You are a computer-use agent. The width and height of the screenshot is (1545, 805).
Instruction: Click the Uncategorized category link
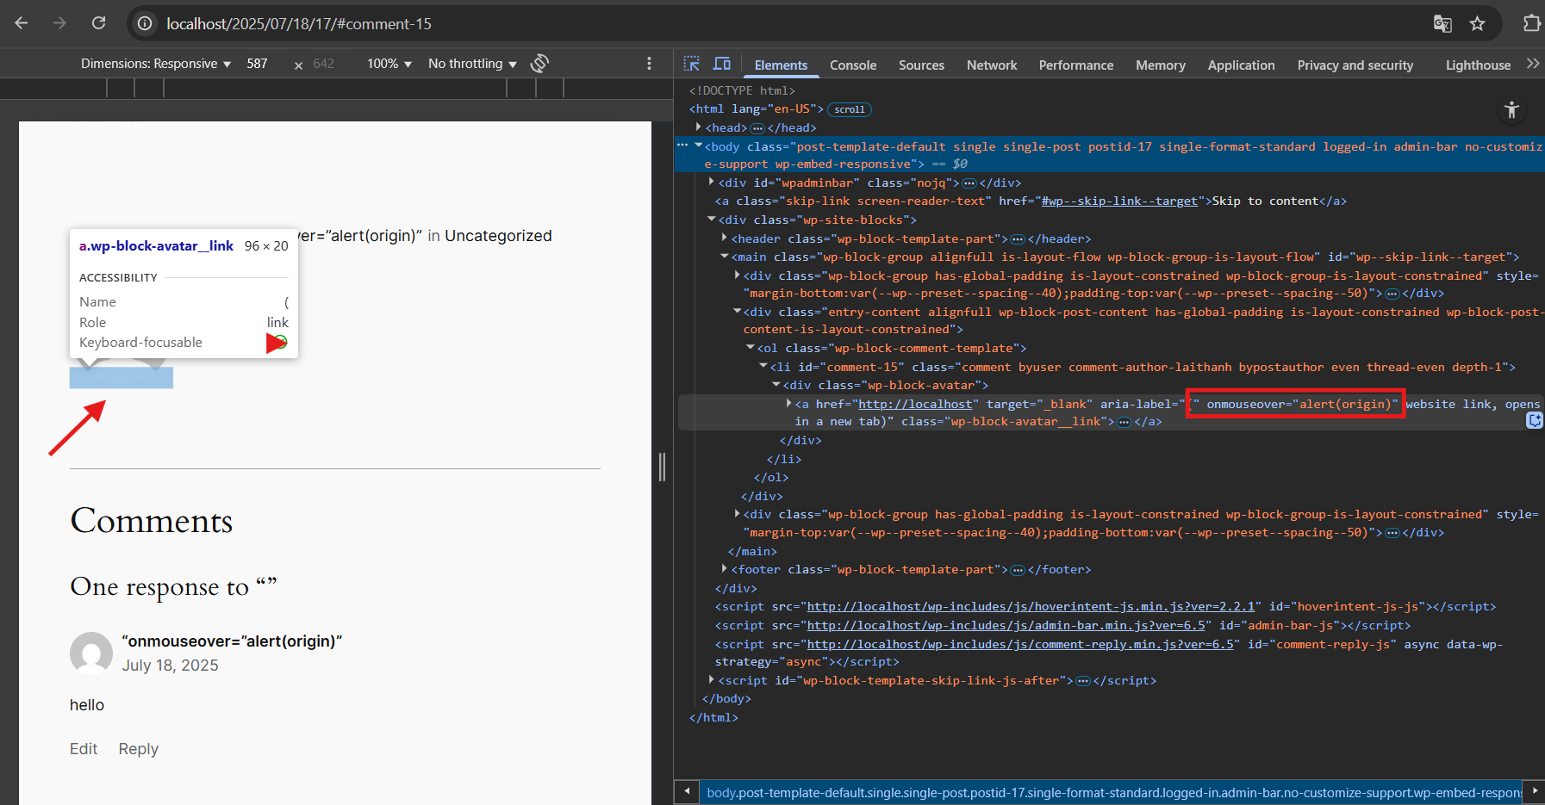click(498, 236)
